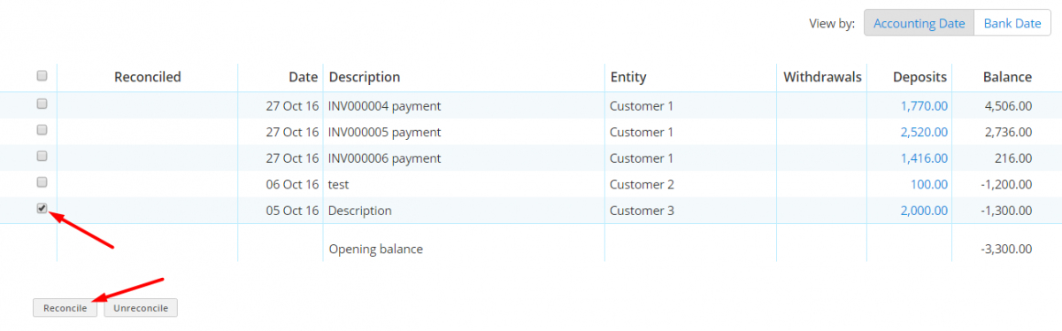1062x331 pixels.
Task: Open the 2,520.00 deposit link
Action: coord(924,132)
